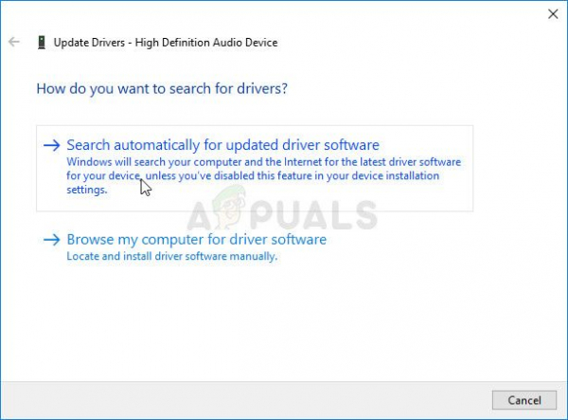Image resolution: width=568 pixels, height=420 pixels.
Task: Choose Search automatically for updated driver software
Action: [x=255, y=169]
